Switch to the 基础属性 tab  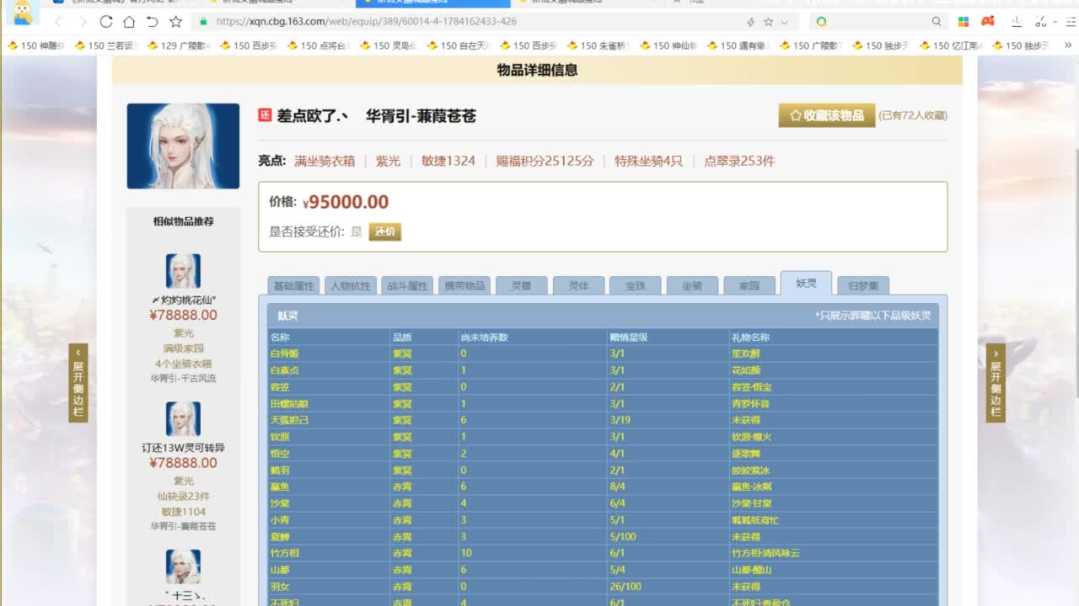click(293, 285)
